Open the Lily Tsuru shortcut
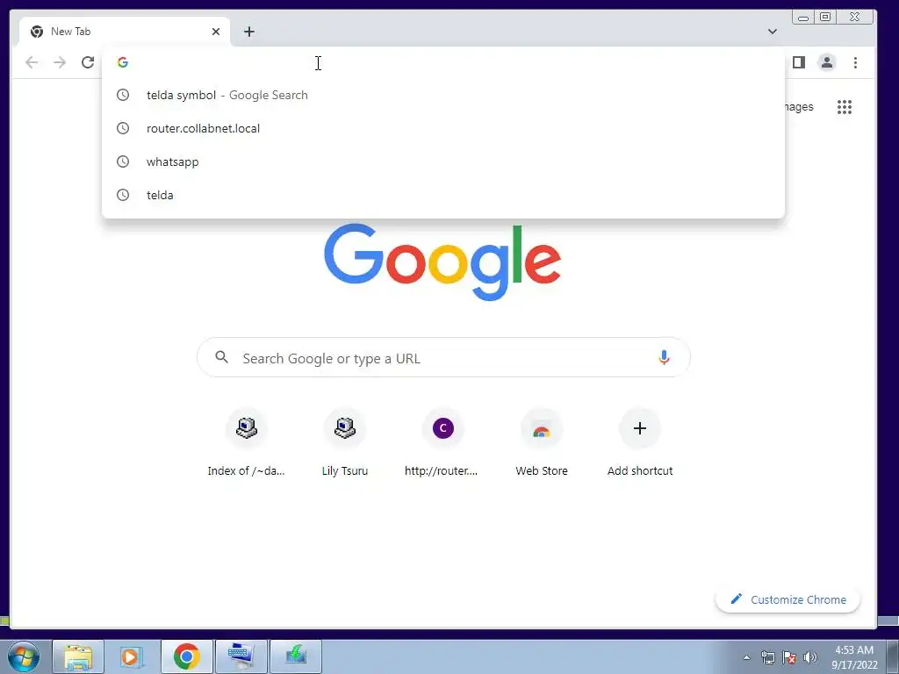Image resolution: width=899 pixels, height=674 pixels. pyautogui.click(x=344, y=442)
